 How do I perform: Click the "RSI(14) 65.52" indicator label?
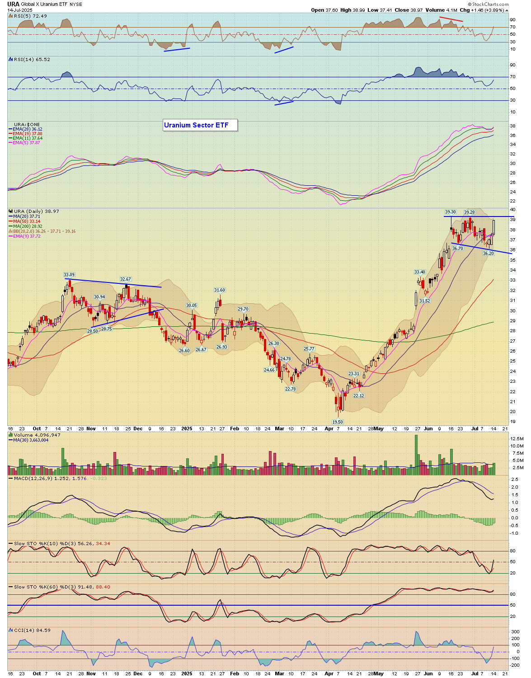point(32,59)
